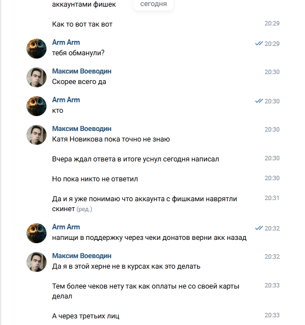The image size is (305, 325).
Task: Open avatar next to 'Да я в этой херне' message
Action: (37, 262)
